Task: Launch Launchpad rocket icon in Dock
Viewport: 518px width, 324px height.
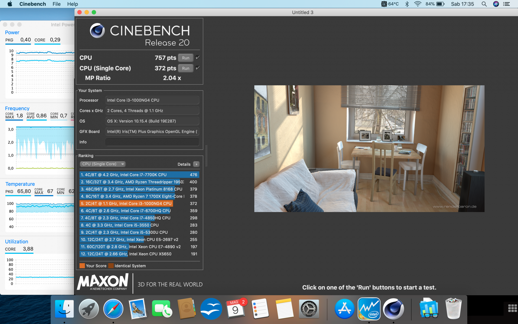Action: (89, 309)
